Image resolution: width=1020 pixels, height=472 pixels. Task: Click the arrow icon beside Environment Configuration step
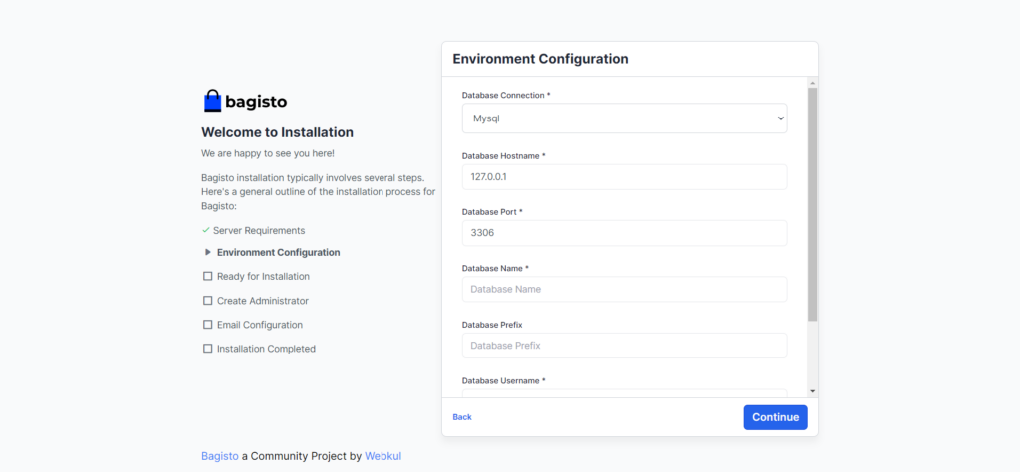pos(207,252)
